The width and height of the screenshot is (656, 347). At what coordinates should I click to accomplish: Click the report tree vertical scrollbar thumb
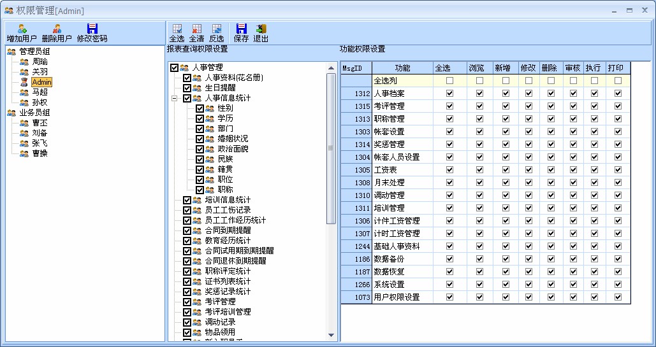point(331,148)
